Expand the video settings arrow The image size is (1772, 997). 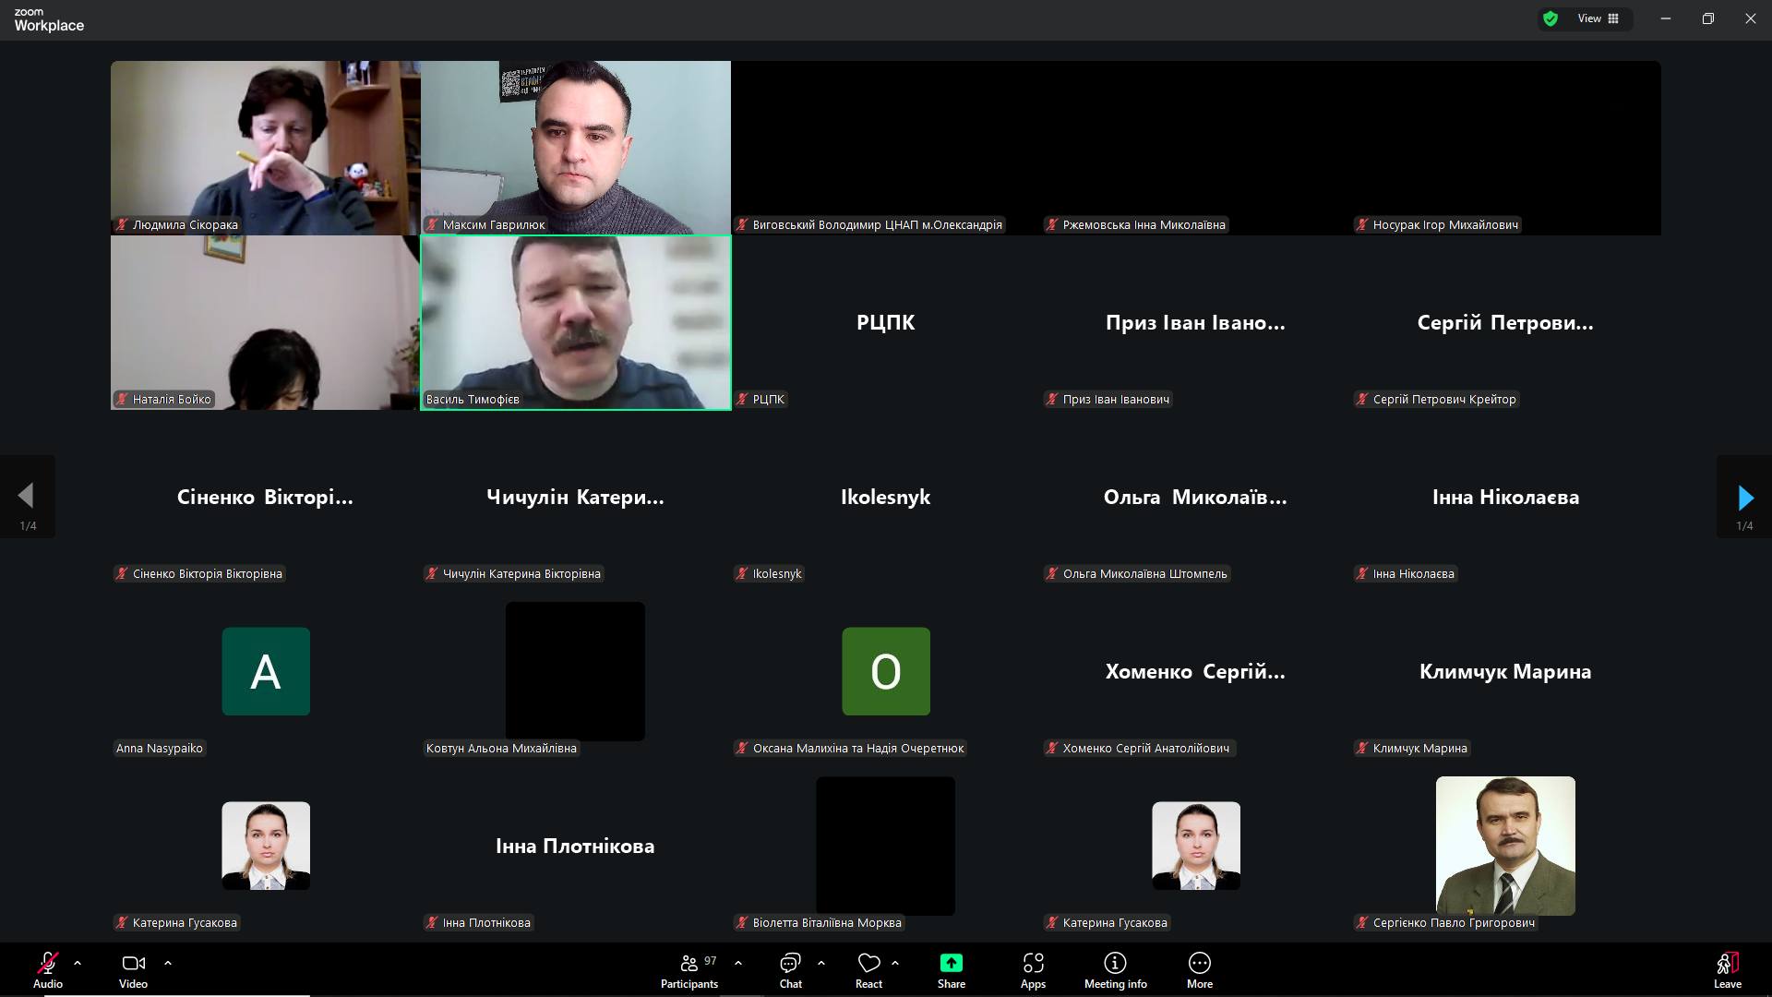(x=168, y=963)
